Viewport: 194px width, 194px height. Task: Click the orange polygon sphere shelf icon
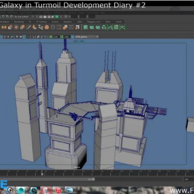[47, 27]
